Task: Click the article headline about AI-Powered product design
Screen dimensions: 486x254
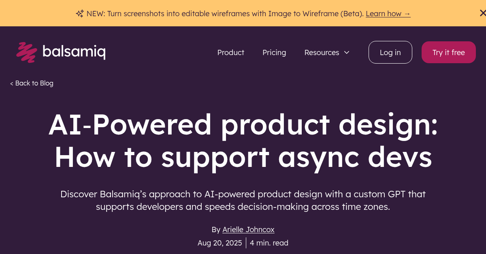Action: click(243, 141)
